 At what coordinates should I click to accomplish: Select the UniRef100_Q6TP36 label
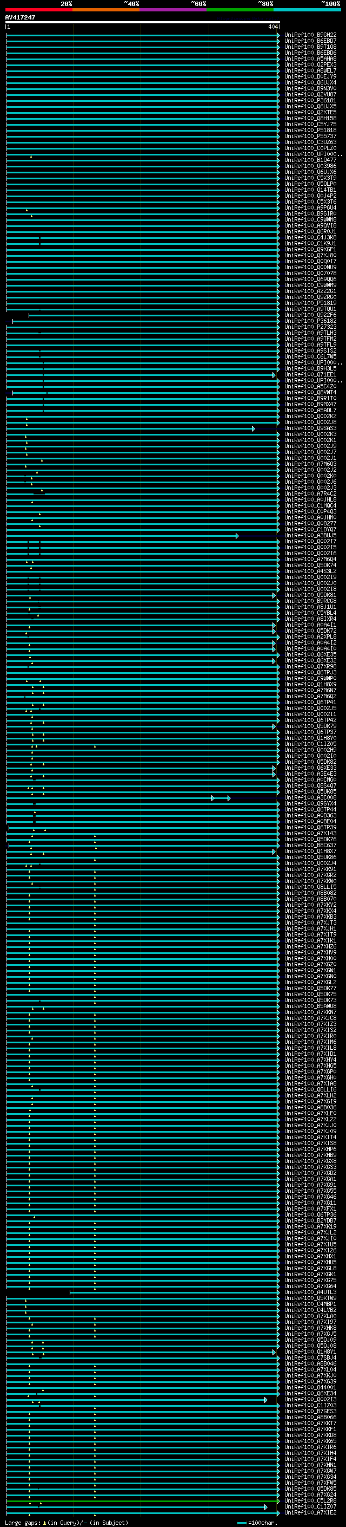click(x=310, y=1215)
